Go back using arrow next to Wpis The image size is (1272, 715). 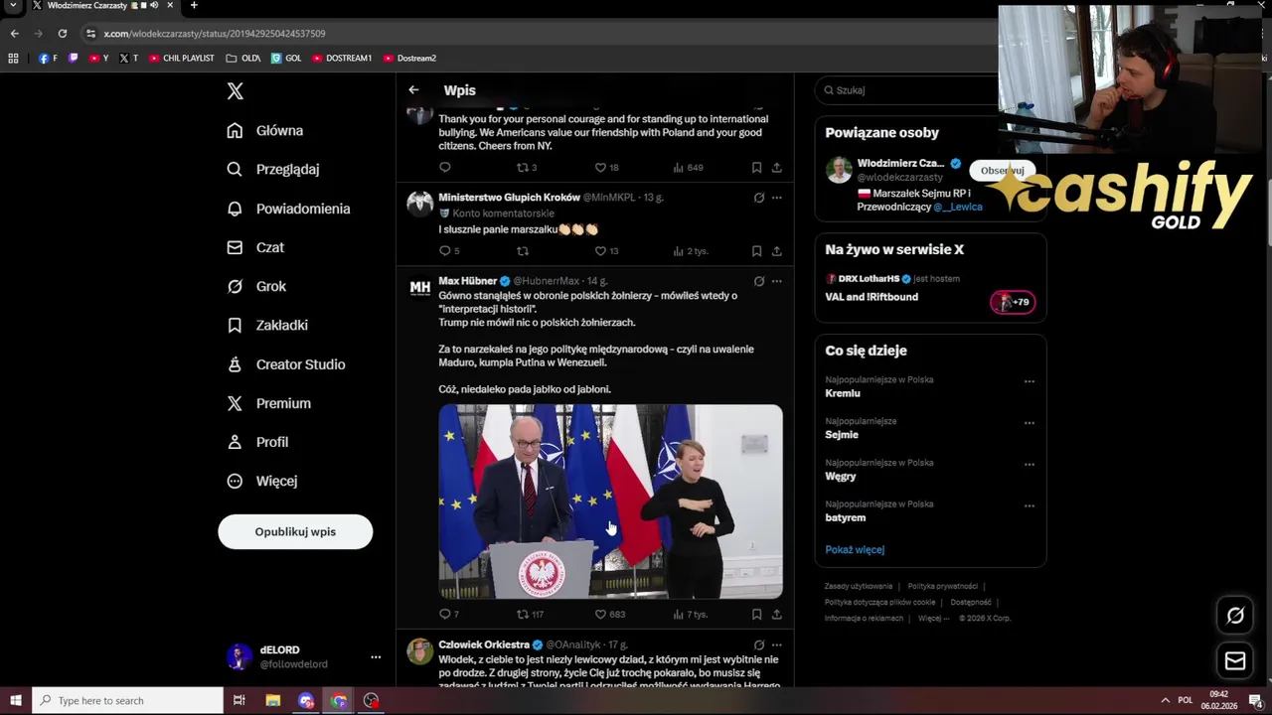click(413, 89)
